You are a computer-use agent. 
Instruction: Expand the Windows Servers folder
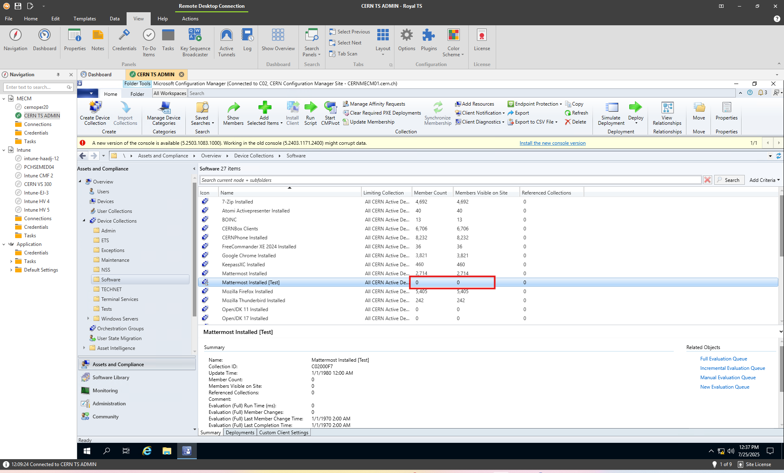pyautogui.click(x=88, y=318)
